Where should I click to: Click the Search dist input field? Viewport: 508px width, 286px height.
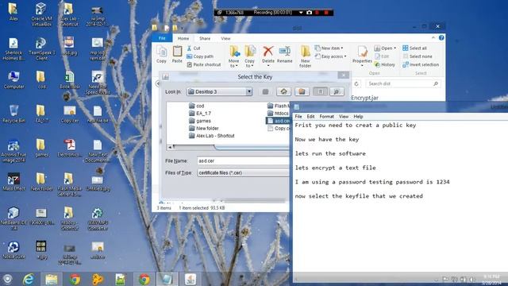[x=403, y=83]
